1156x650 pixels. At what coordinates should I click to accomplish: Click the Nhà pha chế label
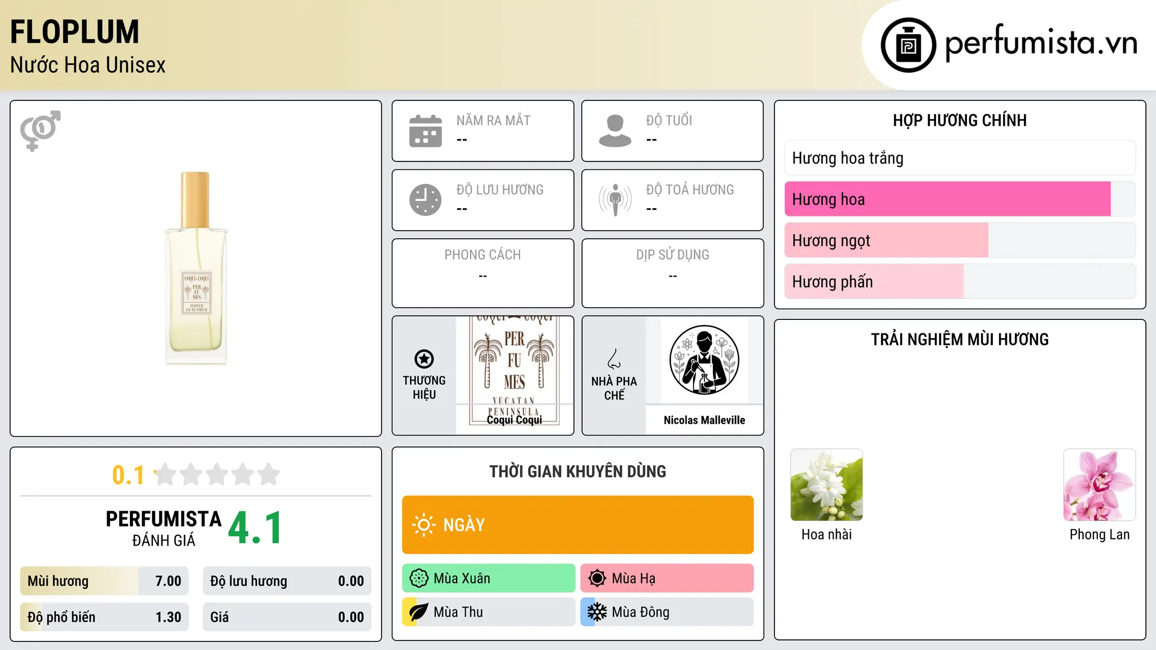[614, 388]
